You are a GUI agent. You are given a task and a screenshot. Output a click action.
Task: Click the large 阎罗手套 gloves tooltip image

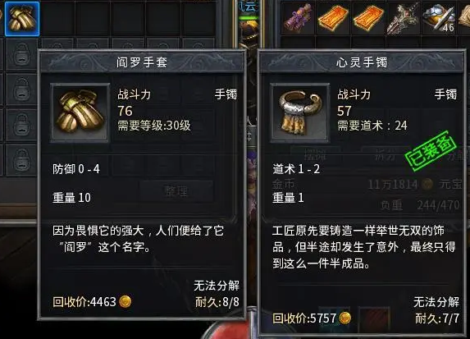click(80, 112)
